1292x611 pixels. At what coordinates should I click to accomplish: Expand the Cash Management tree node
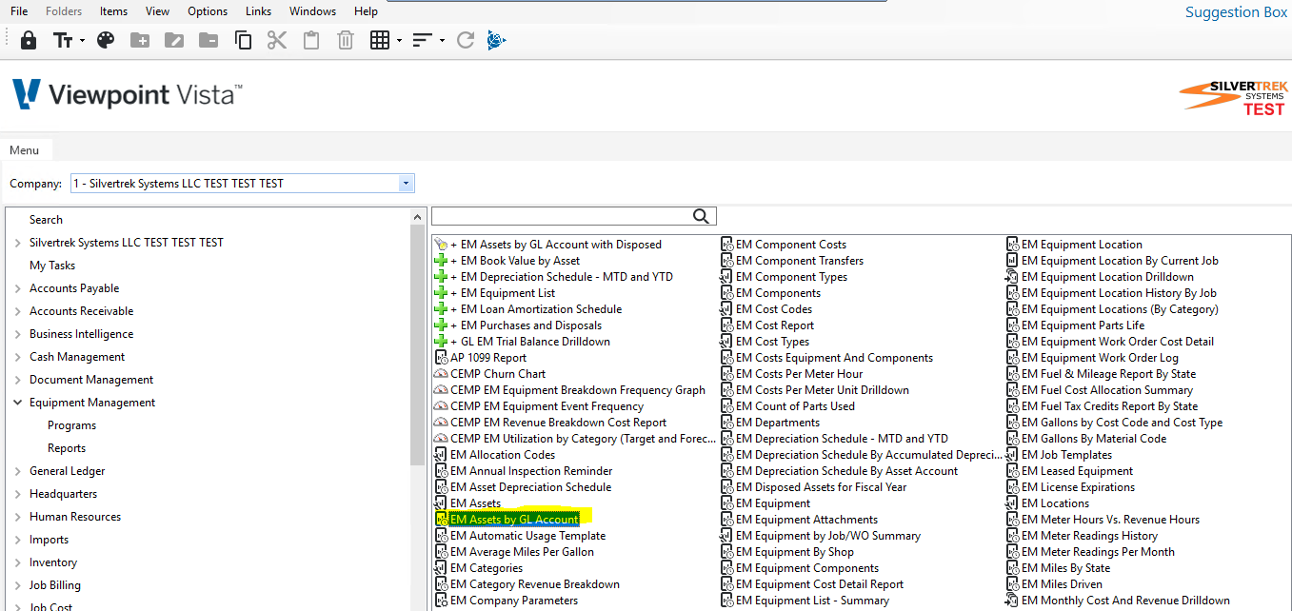(18, 357)
